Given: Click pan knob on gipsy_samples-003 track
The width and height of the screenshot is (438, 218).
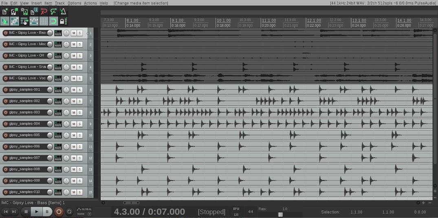Looking at the screenshot, I should (x=66, y=112).
